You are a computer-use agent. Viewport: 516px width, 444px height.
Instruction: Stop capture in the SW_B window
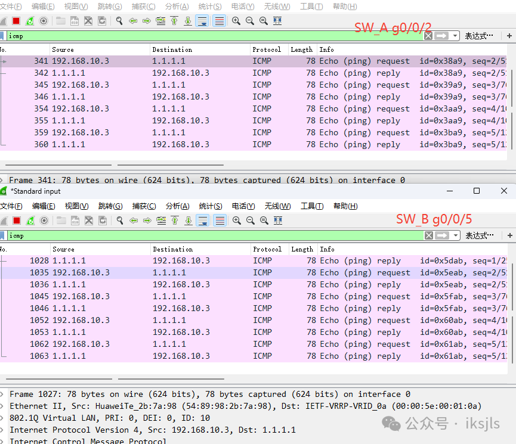point(17,221)
